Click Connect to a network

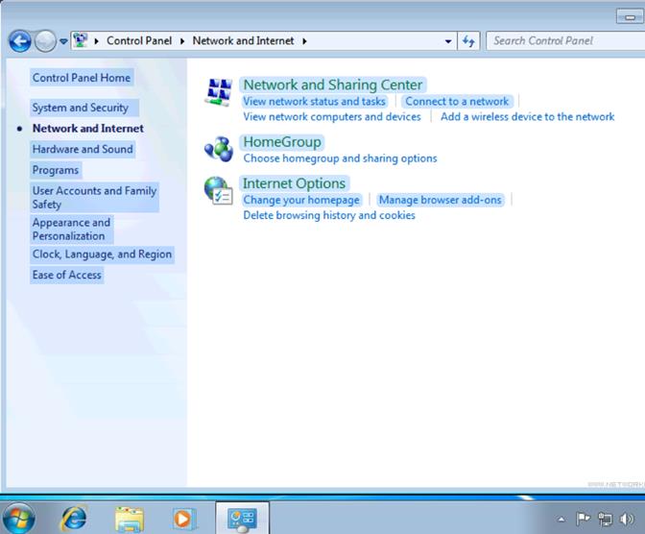[x=457, y=101]
